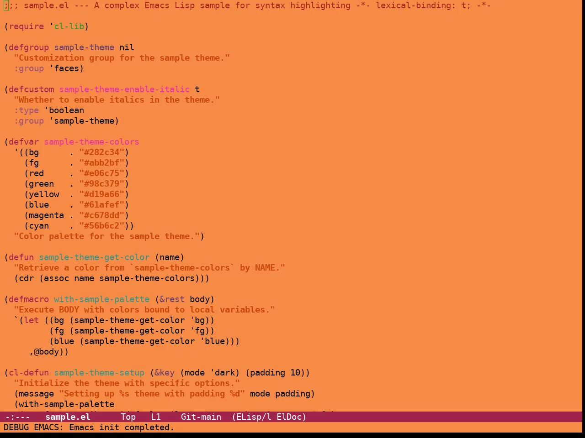Screen dimensions: 585x438
Task: Click the "#abb2bf" color string
Action: point(102,163)
